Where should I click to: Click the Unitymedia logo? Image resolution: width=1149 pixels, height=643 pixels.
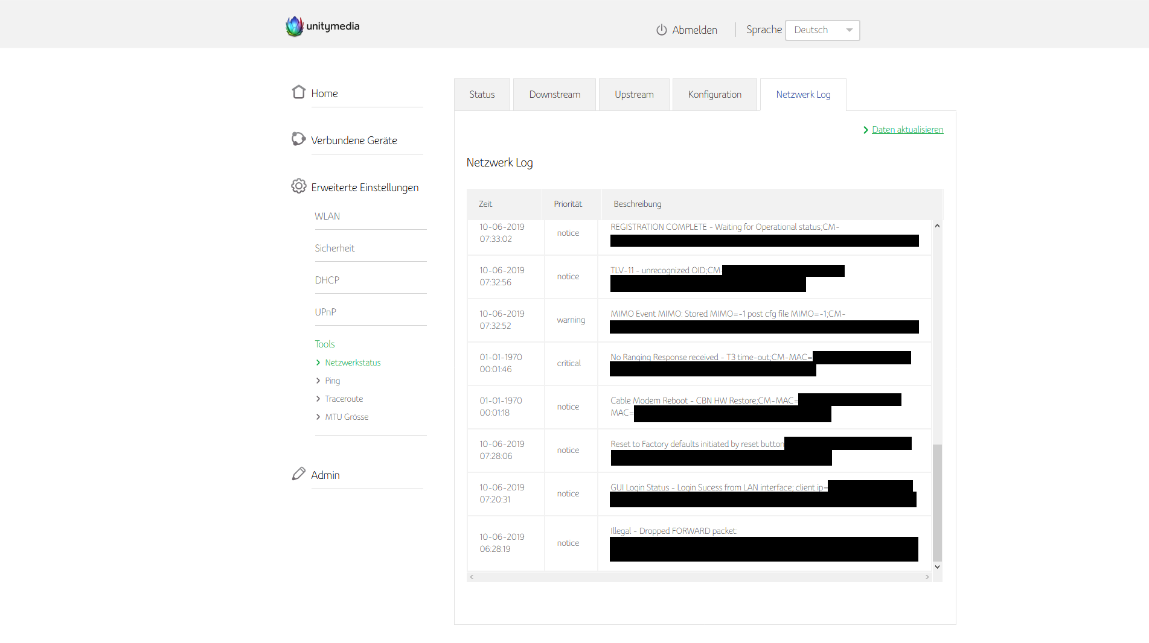pos(322,27)
